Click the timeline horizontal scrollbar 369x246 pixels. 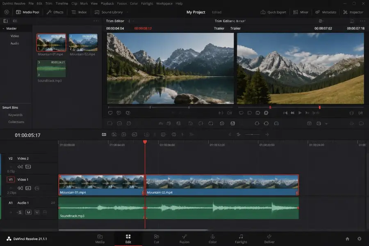[x=133, y=230]
